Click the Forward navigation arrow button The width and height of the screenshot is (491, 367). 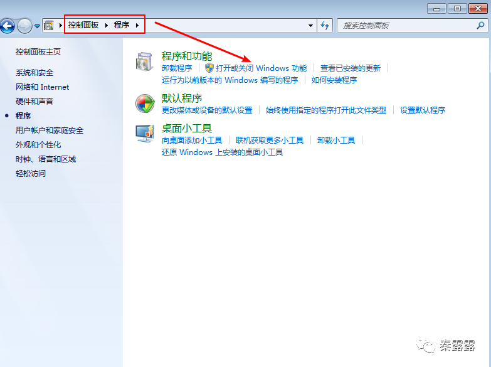point(24,26)
